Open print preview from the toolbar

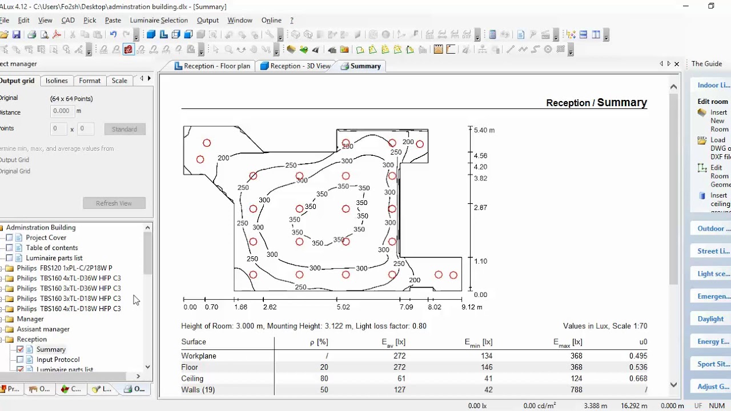coord(45,35)
